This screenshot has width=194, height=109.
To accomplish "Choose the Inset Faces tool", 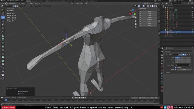I will (x=3, y=43).
